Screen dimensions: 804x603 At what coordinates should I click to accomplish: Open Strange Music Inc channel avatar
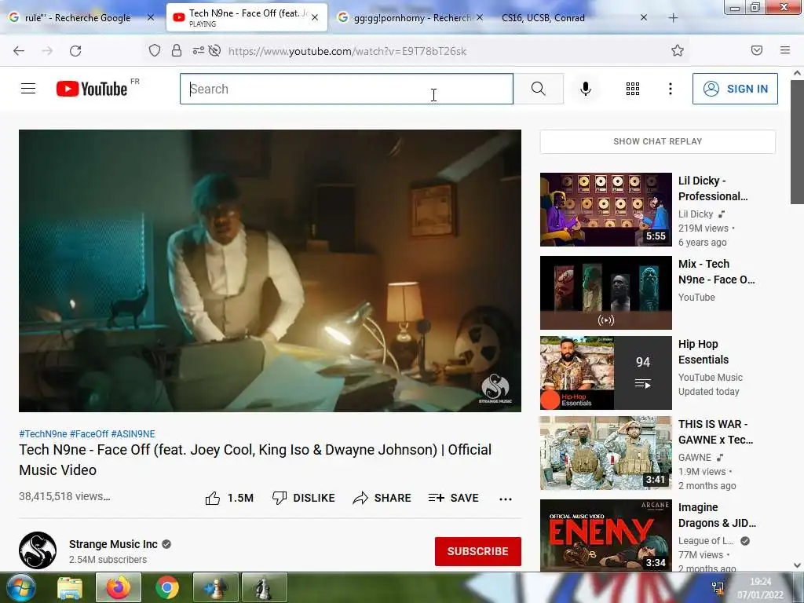coord(38,550)
